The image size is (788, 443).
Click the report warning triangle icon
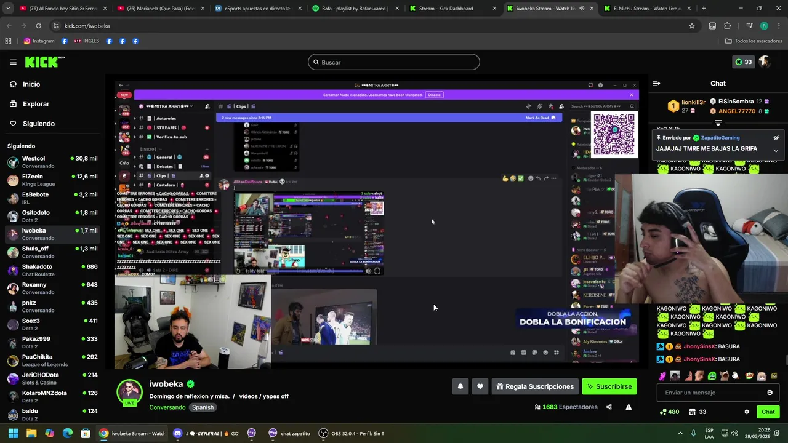tap(629, 407)
